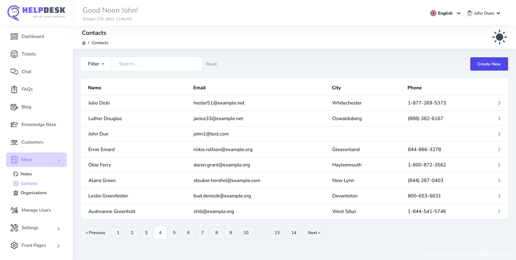516x260 pixels.
Task: Toggle light/dark mode sun icon
Action: (x=499, y=37)
